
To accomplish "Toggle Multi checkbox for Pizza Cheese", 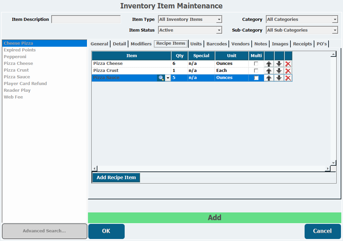I will coord(256,64).
